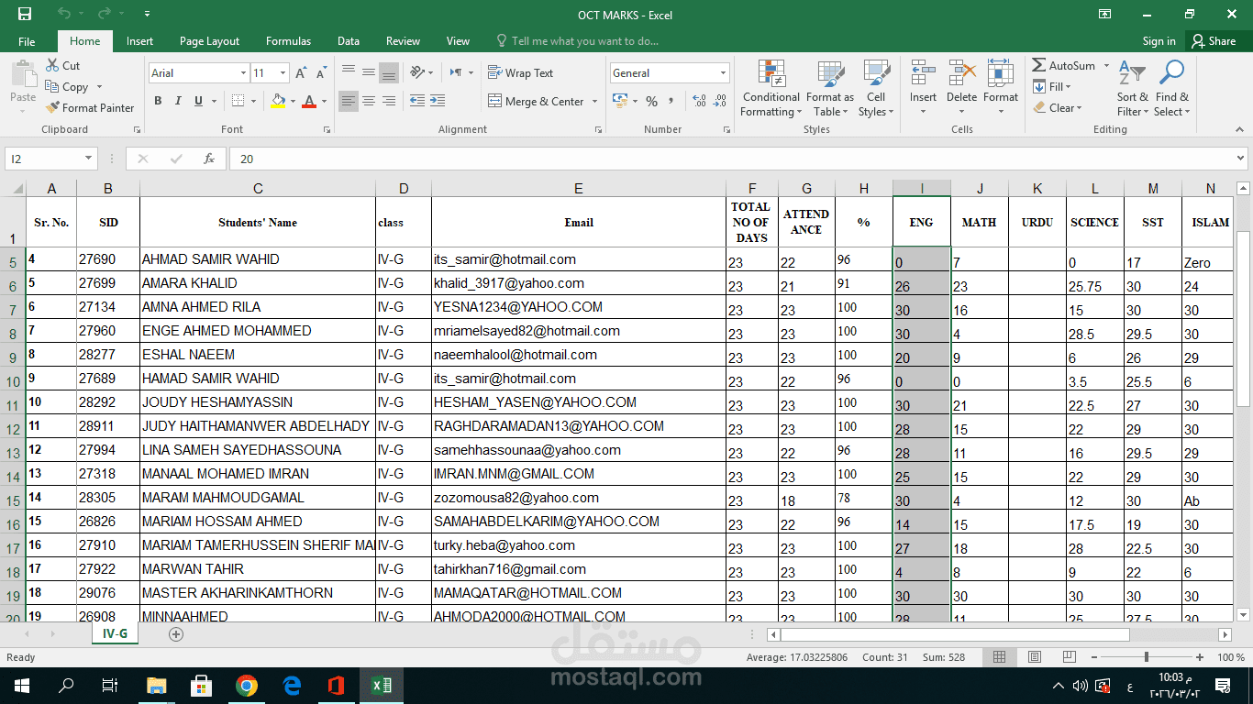Add a new sheet
The width and height of the screenshot is (1253, 704).
tap(176, 634)
